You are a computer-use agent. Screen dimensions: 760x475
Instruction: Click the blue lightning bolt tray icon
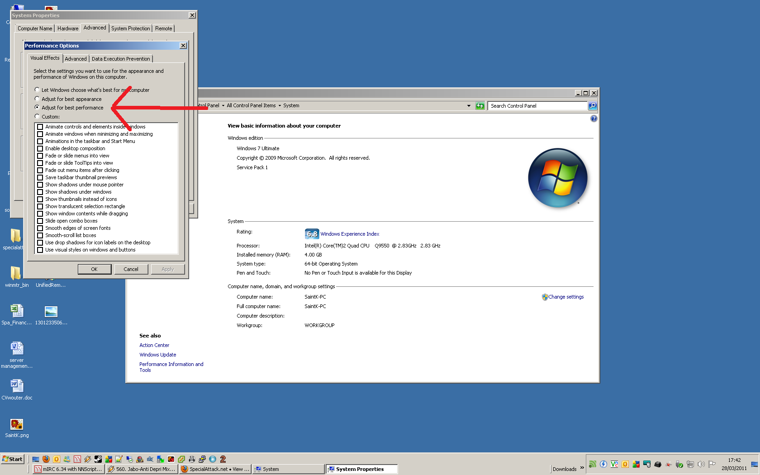(x=603, y=464)
